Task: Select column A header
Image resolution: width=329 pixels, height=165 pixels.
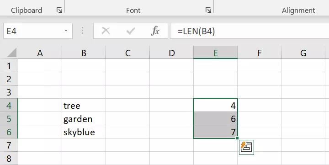Action: [40, 53]
